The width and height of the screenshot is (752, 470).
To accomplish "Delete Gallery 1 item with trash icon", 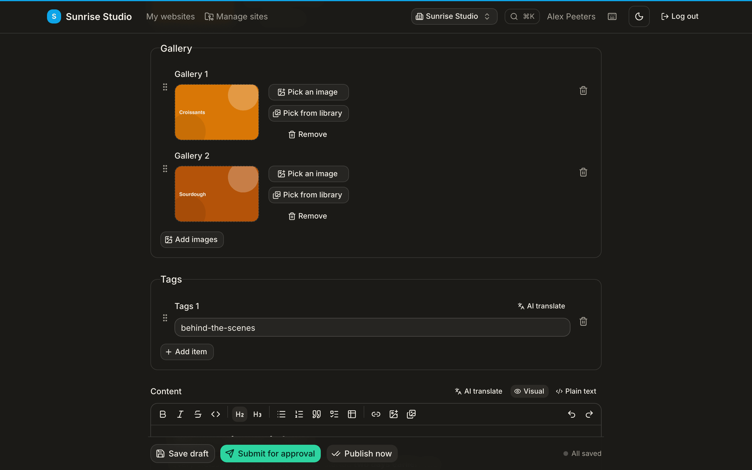I will tap(583, 90).
